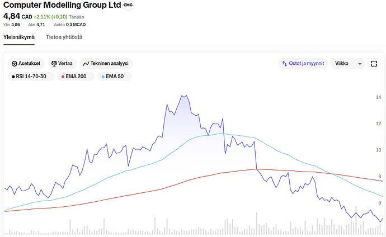Switch to the Tietoa yhtiöstä tab
This screenshot has width=386, height=237.
tap(64, 37)
